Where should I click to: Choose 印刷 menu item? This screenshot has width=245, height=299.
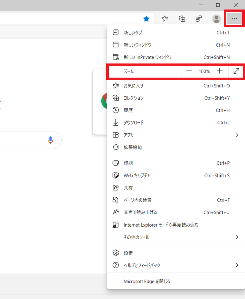coord(176,163)
